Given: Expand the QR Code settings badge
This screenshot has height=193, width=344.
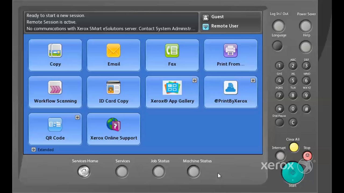Looking at the screenshot, I should (77, 117).
